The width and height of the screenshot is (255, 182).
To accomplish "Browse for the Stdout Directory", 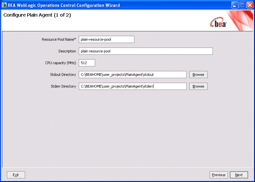I will (198, 75).
